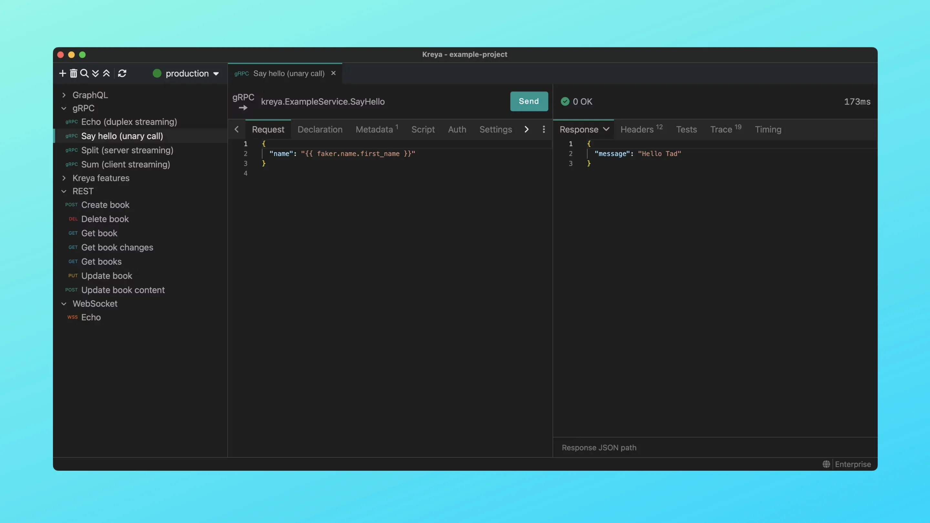Open the three-dot request options menu
This screenshot has width=930, height=523.
pos(544,129)
